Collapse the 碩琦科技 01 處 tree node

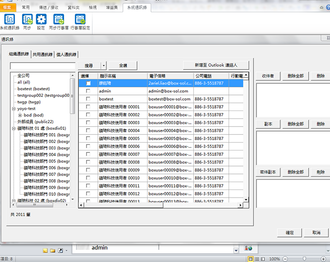(14, 128)
